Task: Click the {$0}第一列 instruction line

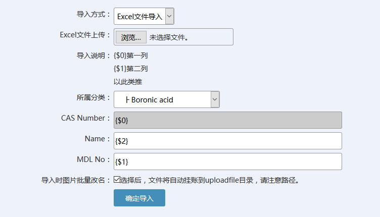Action: 130,56
